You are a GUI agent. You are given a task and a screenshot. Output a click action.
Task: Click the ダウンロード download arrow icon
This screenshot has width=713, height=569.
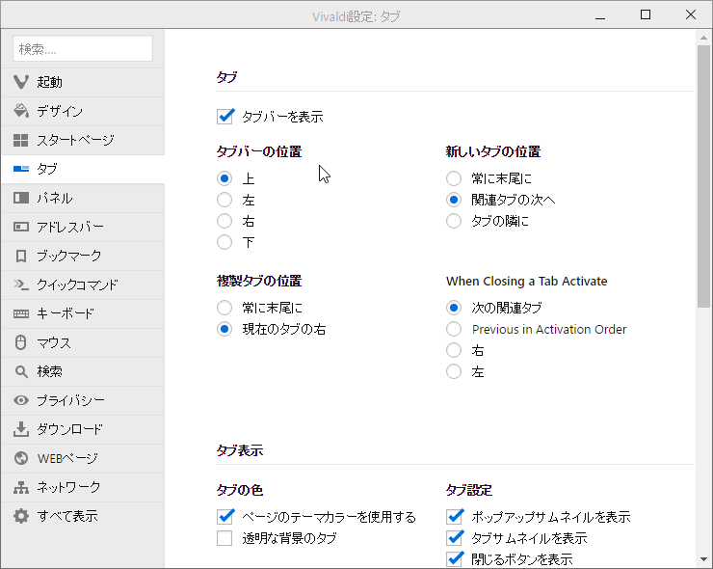click(x=21, y=429)
